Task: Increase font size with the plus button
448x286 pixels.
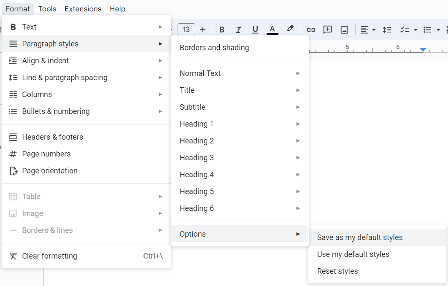Action: tap(203, 30)
